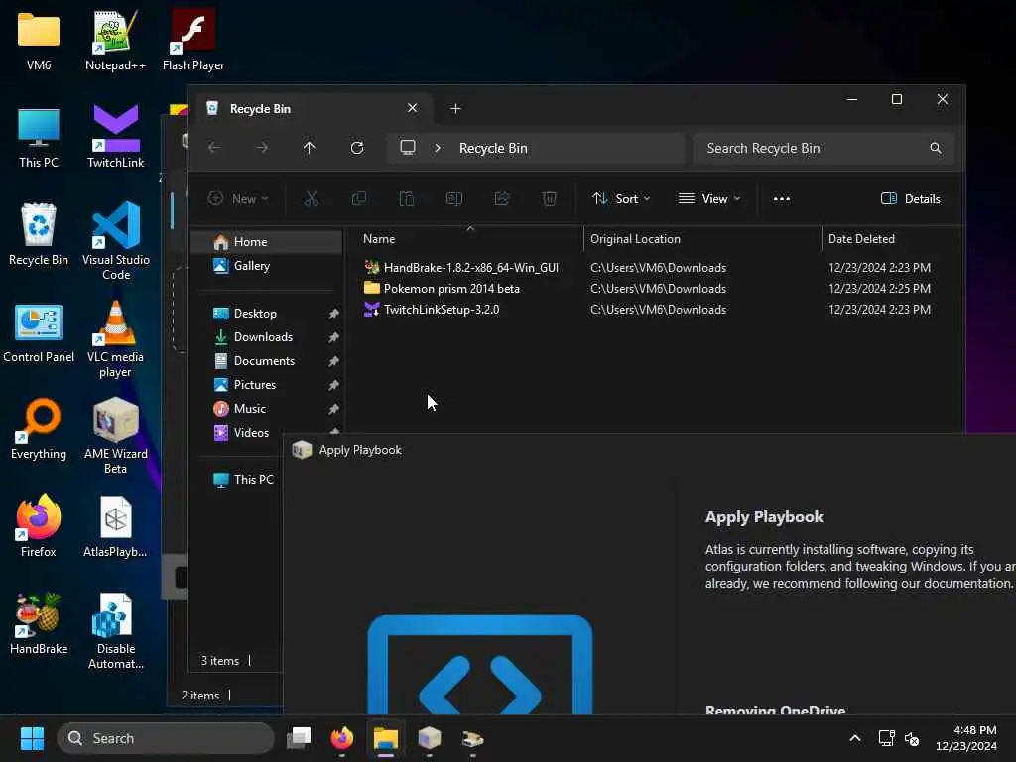Launch Flash Player desktop shortcut
Image resolution: width=1016 pixels, height=762 pixels.
point(193,41)
